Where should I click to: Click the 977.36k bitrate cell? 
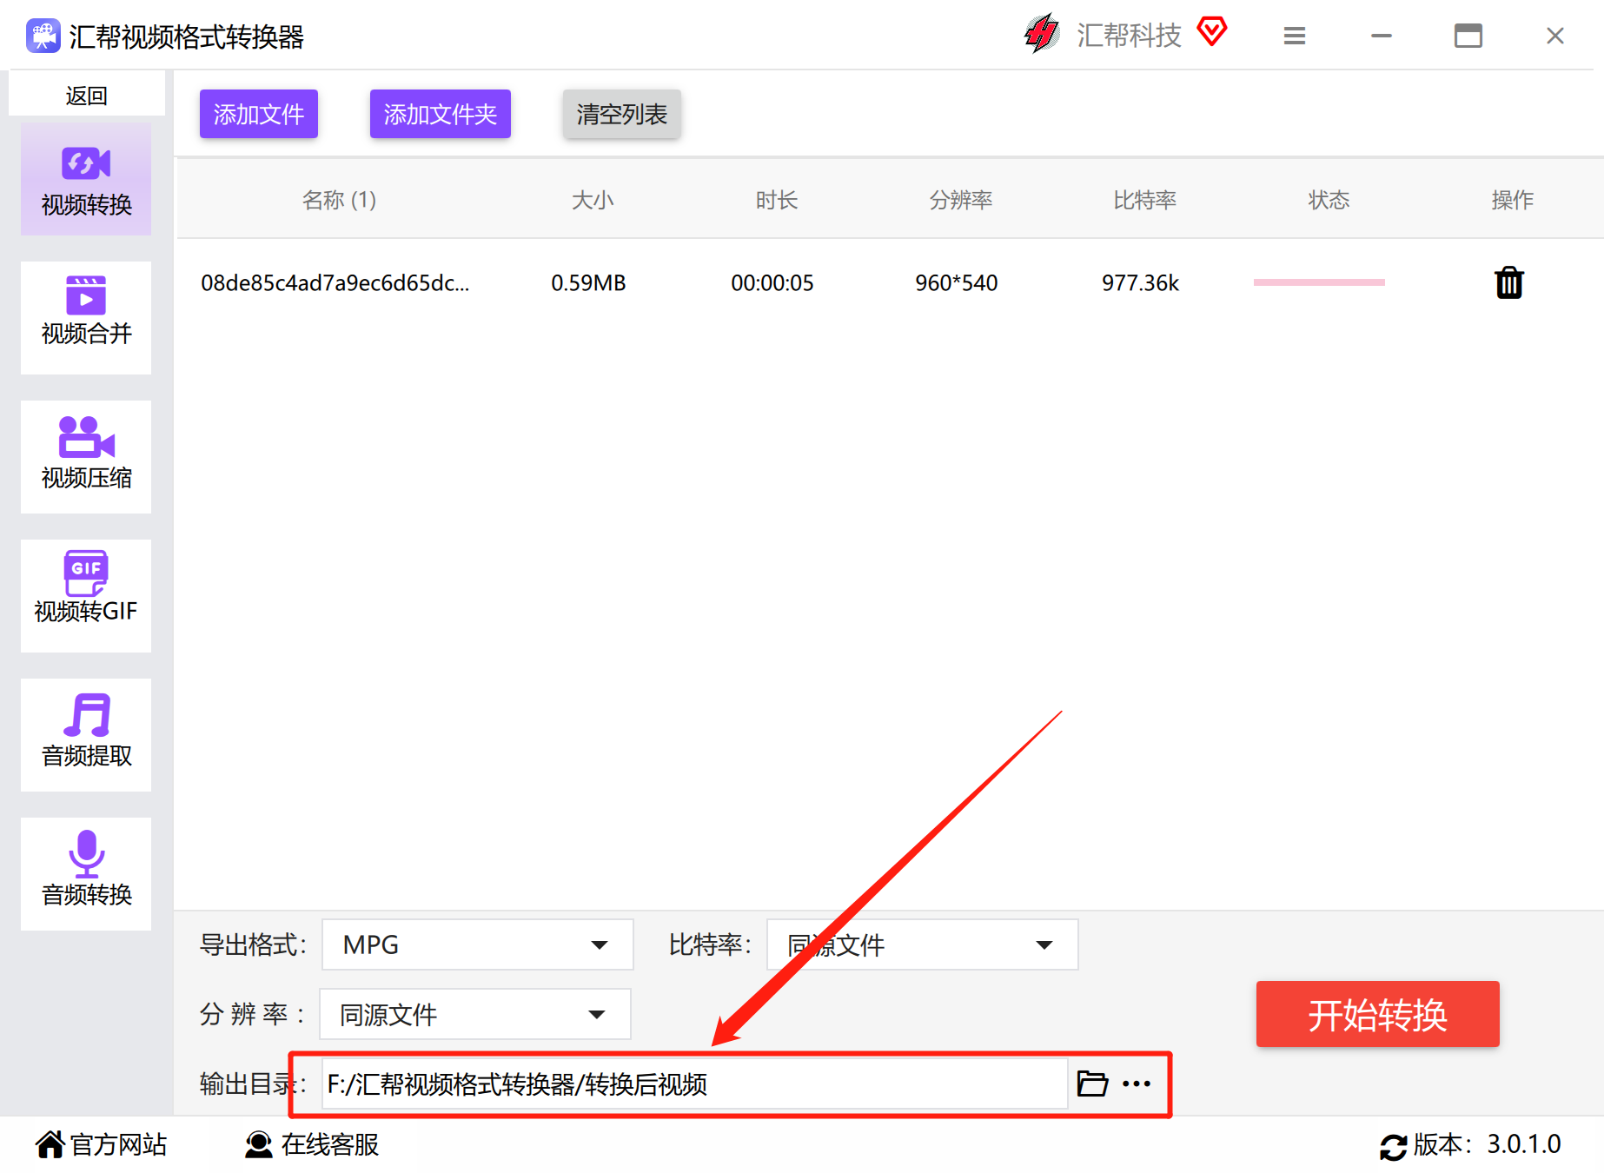click(1141, 283)
